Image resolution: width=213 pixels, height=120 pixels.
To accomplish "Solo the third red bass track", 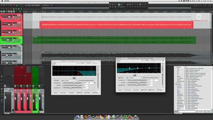I will coord(20,30).
